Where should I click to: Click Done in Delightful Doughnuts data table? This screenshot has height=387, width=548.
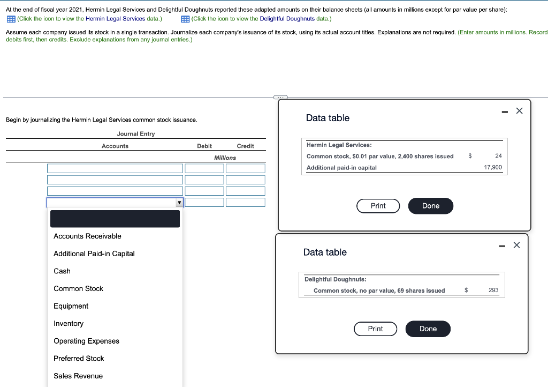point(428,329)
